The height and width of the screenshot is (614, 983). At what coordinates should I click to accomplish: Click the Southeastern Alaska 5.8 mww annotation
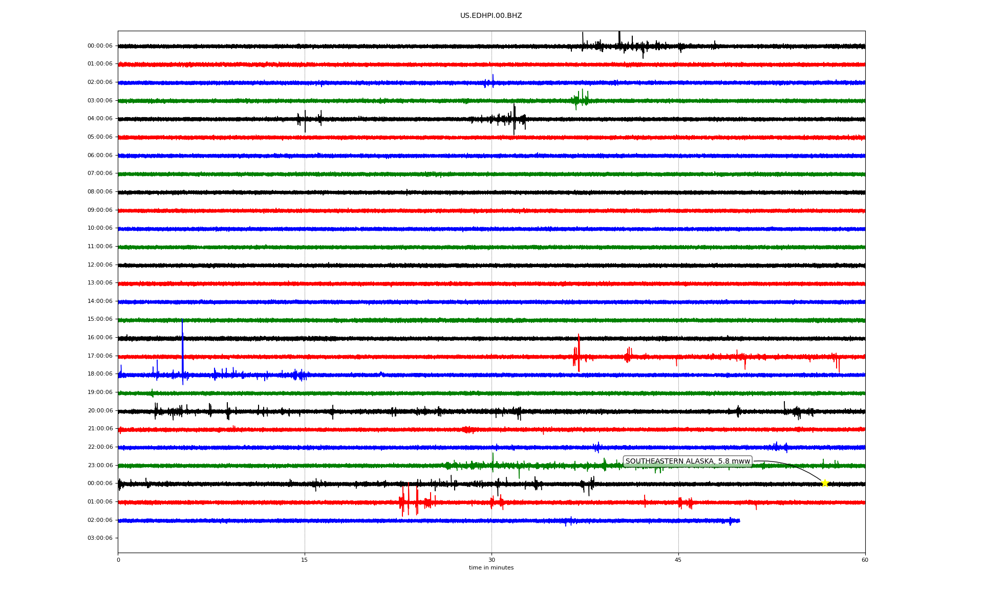687,462
